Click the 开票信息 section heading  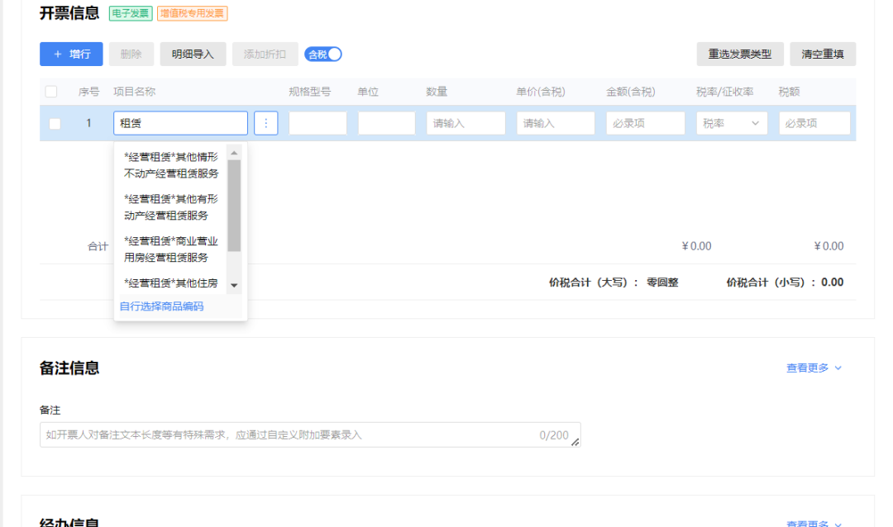pos(69,13)
